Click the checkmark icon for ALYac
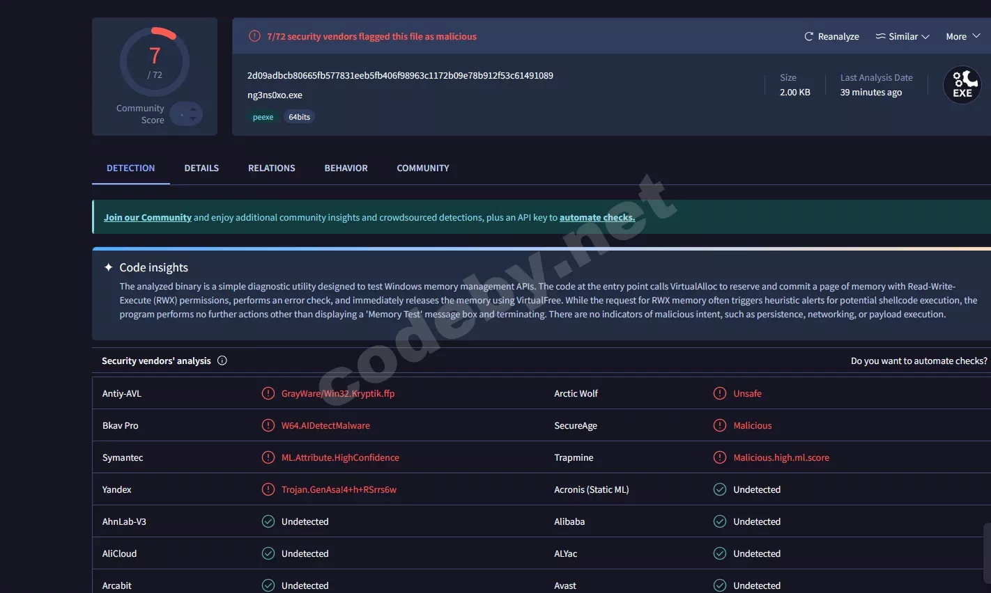This screenshot has height=593, width=991. pos(720,553)
